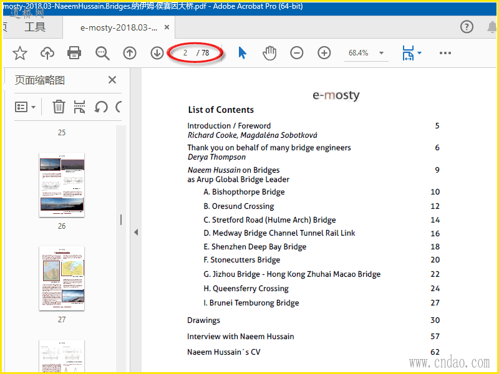The image size is (499, 374).
Task: Select page 28 thumbnail at bottom
Action: pos(62,356)
